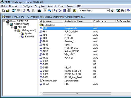Collapse the SIMATIC 300(1) tree node
The image size is (131, 98).
[x=8, y=24]
